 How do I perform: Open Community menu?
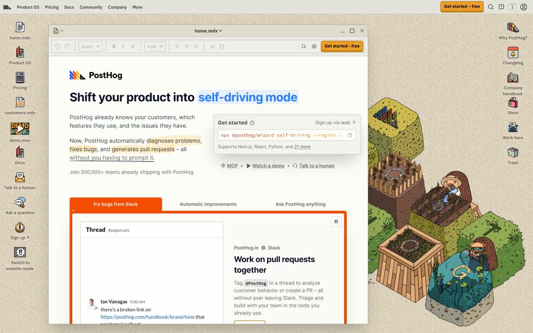click(x=91, y=7)
